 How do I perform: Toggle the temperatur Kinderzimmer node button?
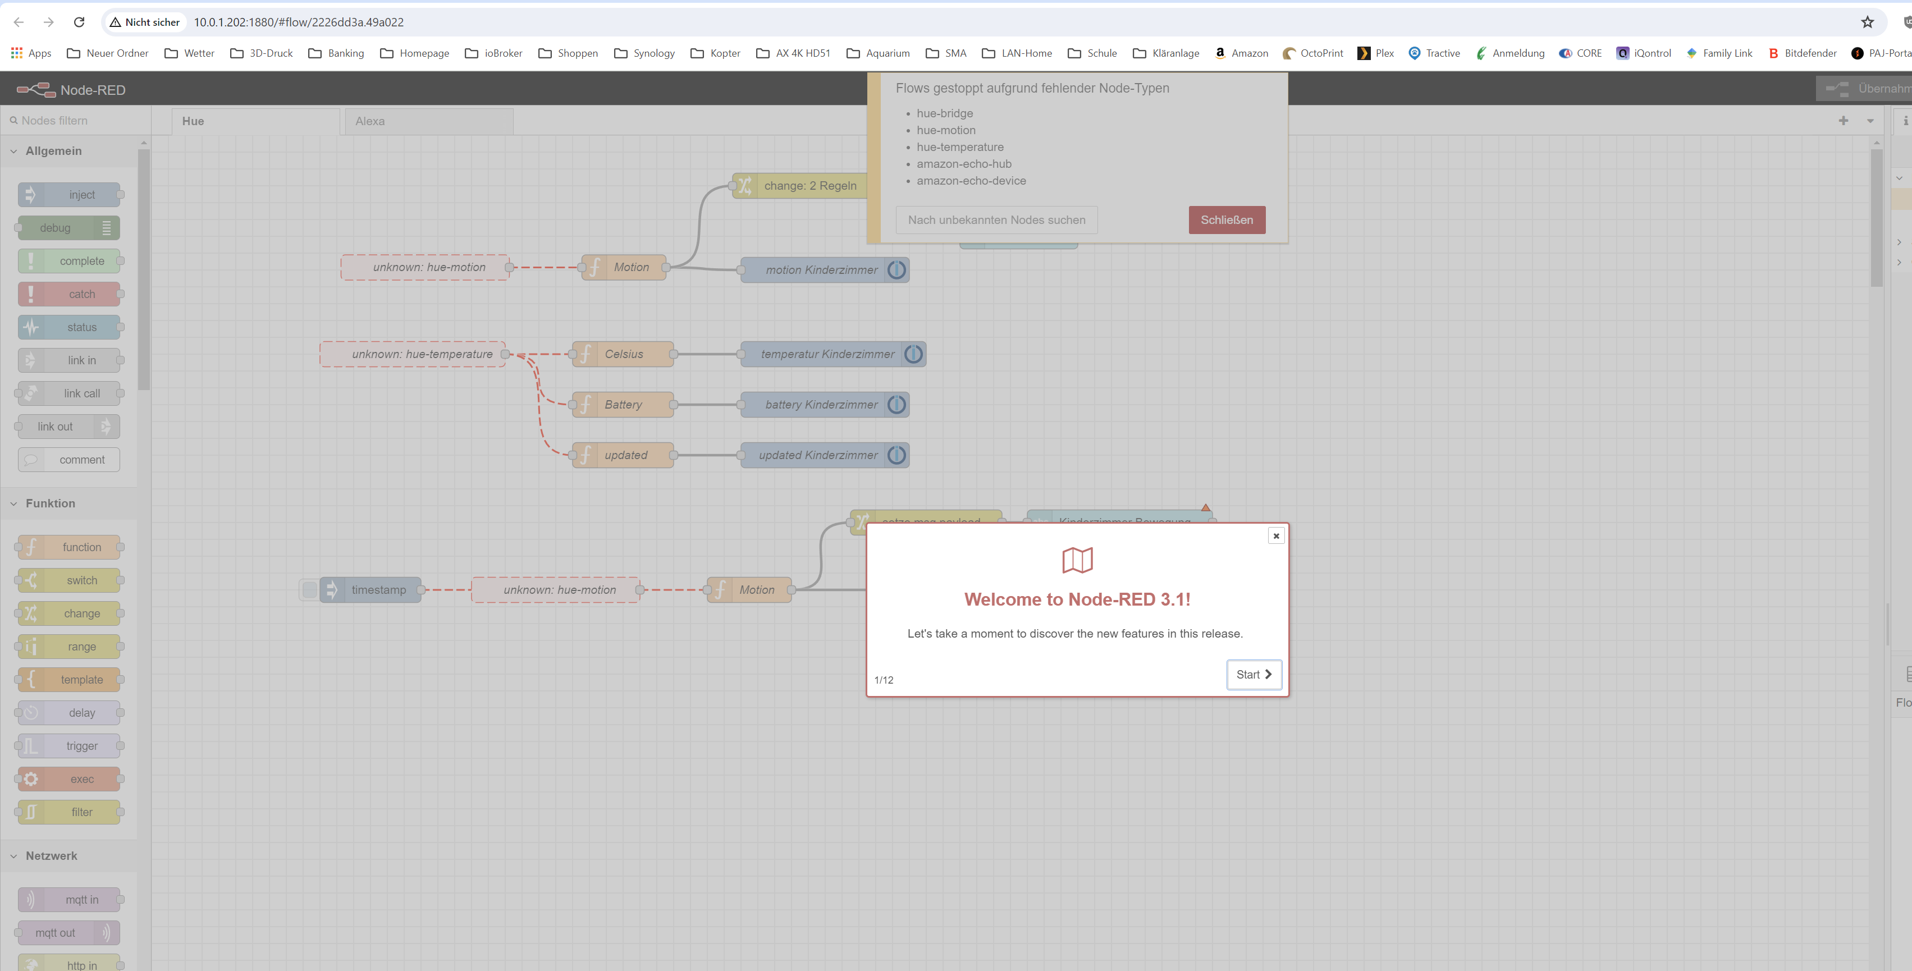(914, 354)
